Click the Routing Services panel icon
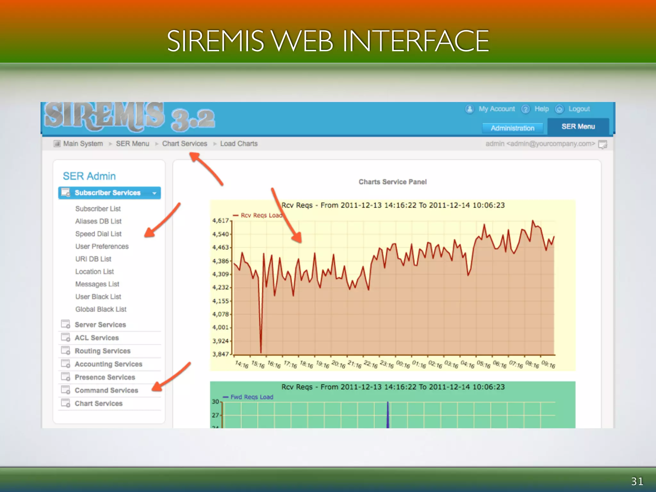Screen dimensions: 656x492 click(x=66, y=350)
